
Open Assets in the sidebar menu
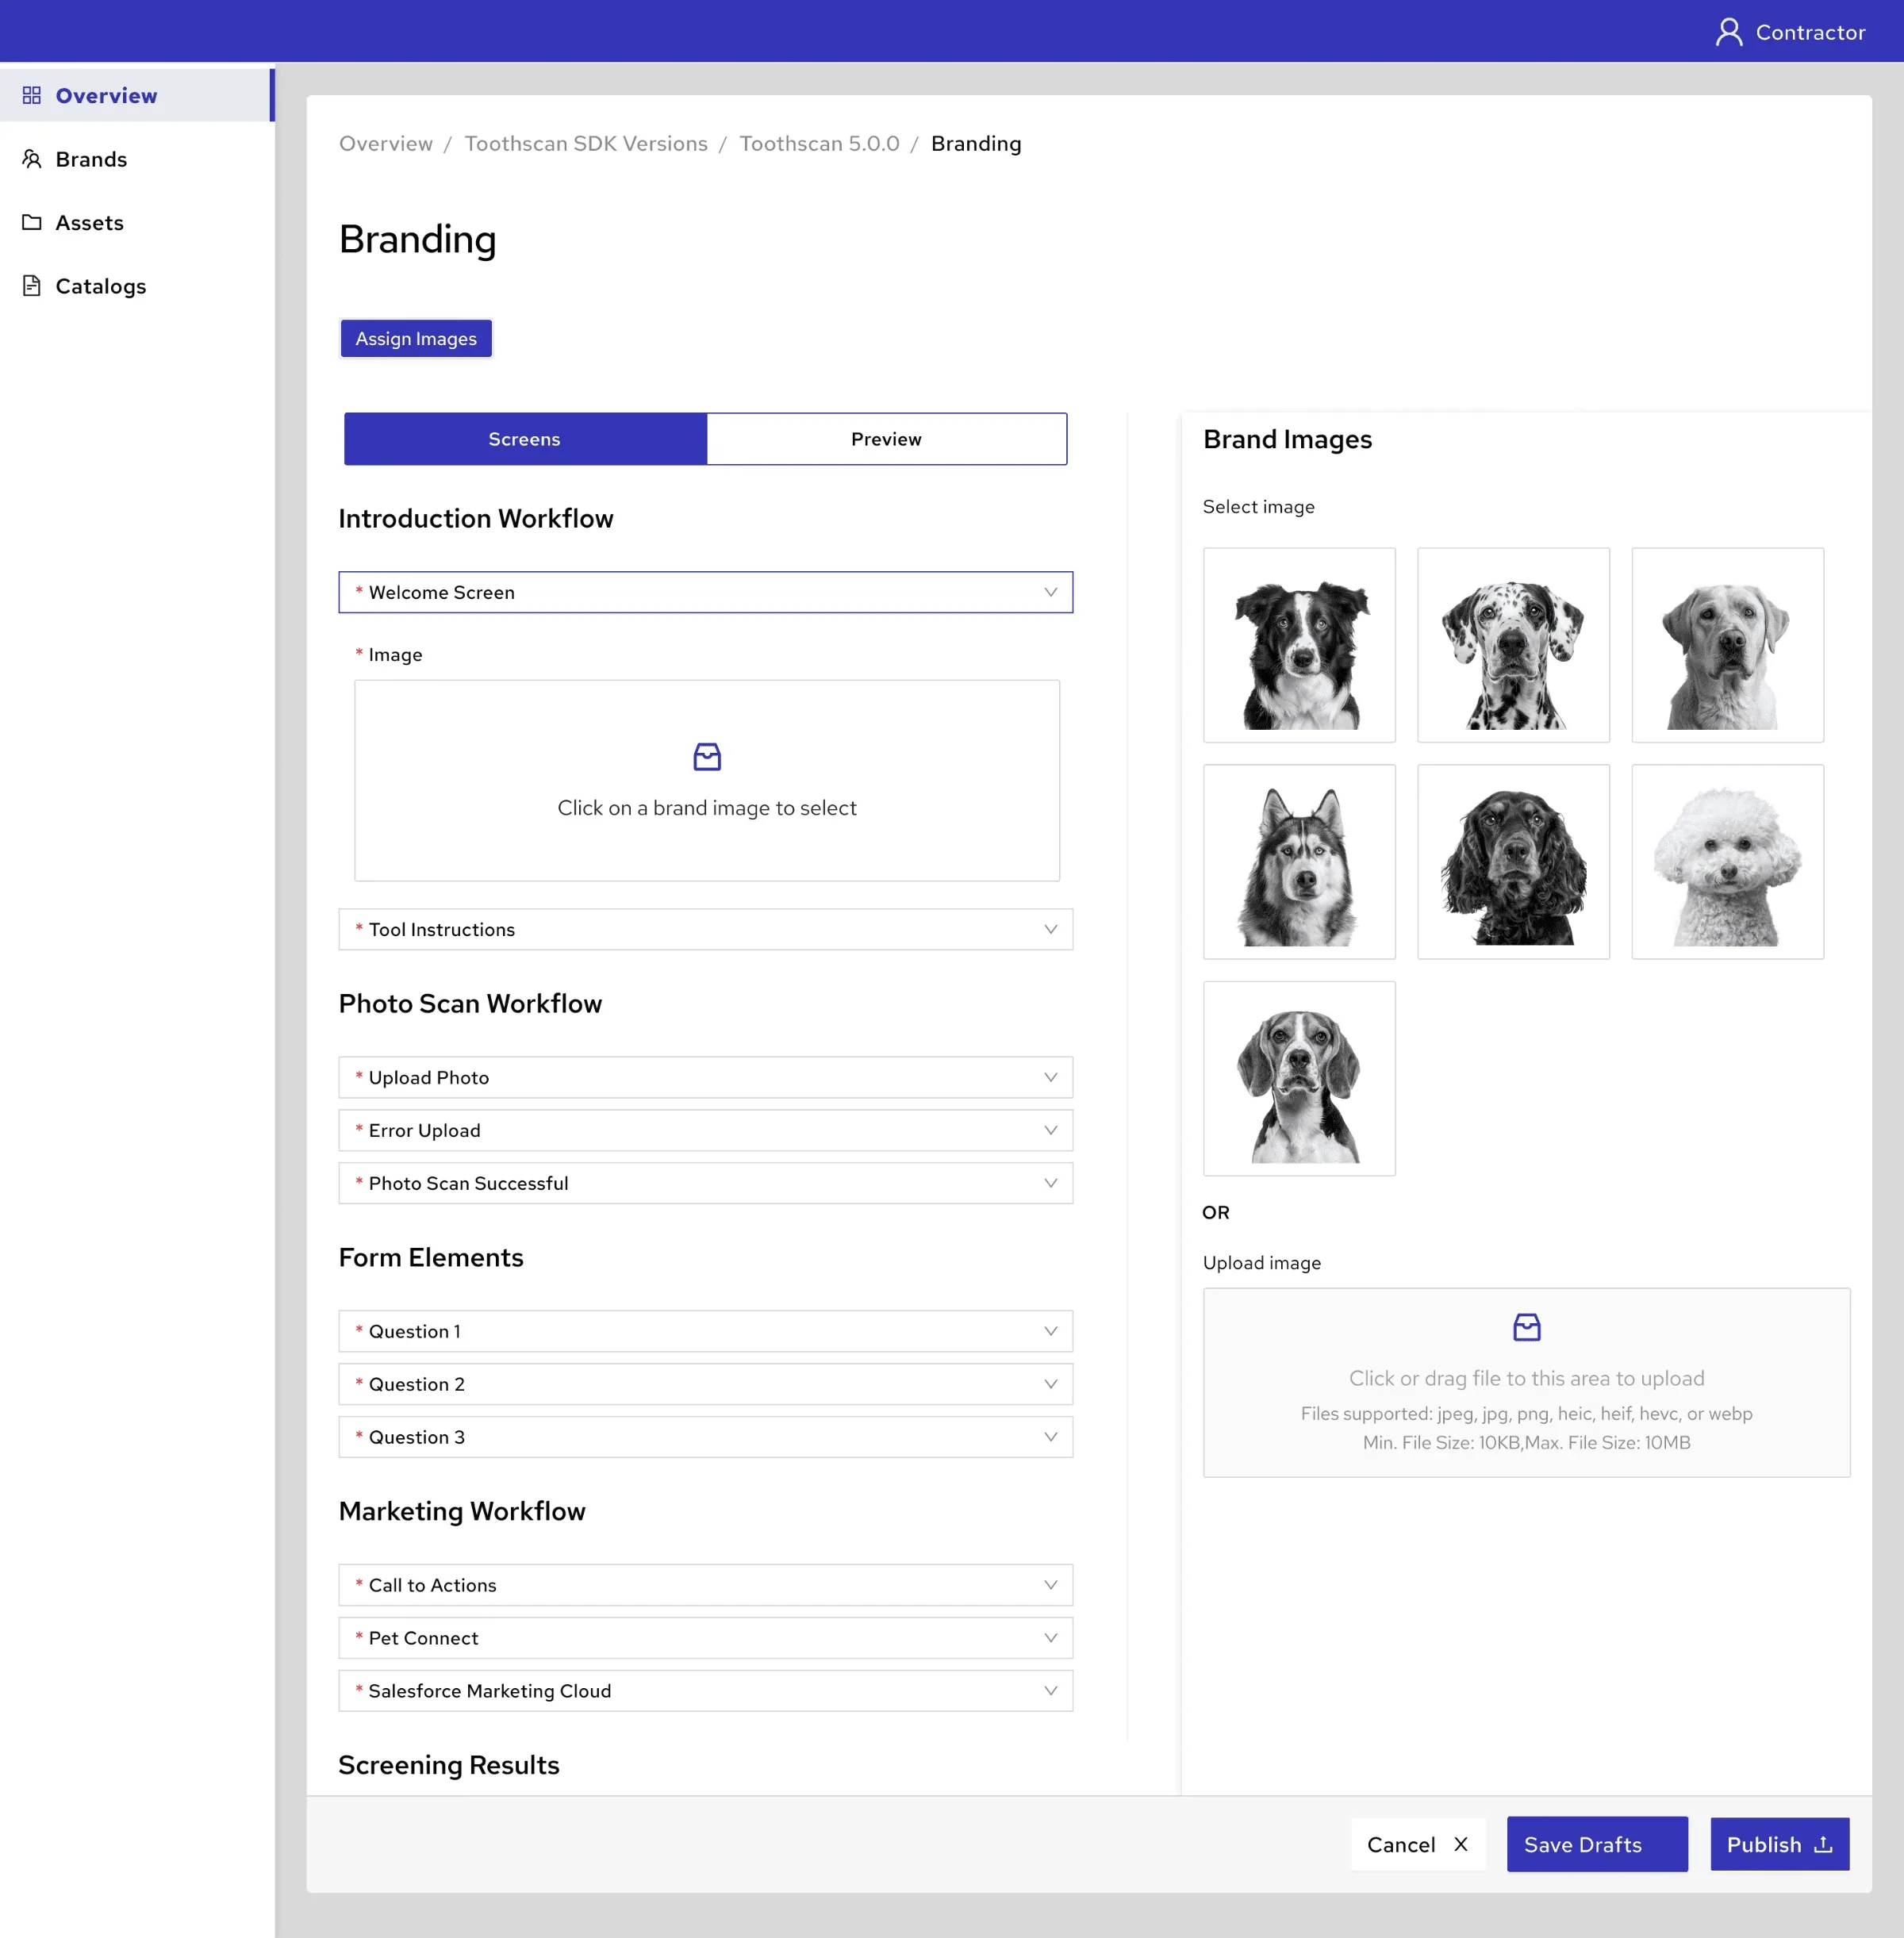[137, 222]
